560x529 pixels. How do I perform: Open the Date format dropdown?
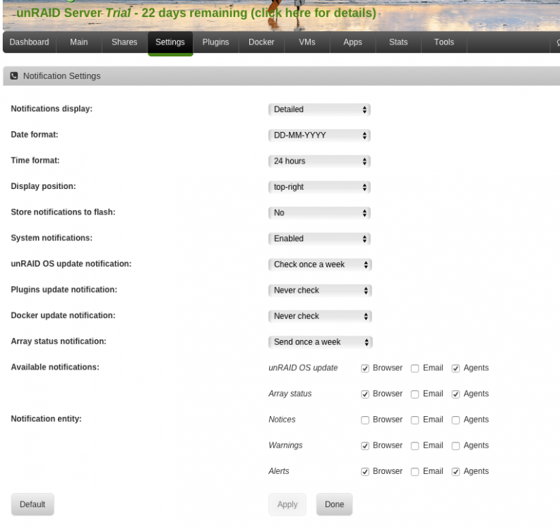(319, 135)
